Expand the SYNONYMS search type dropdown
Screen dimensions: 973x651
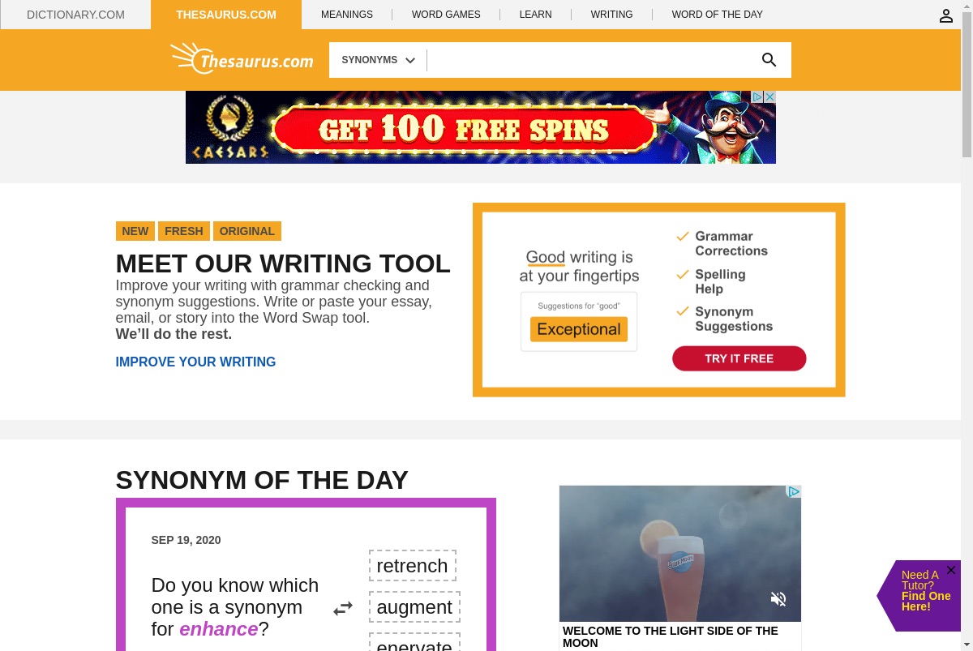379,60
